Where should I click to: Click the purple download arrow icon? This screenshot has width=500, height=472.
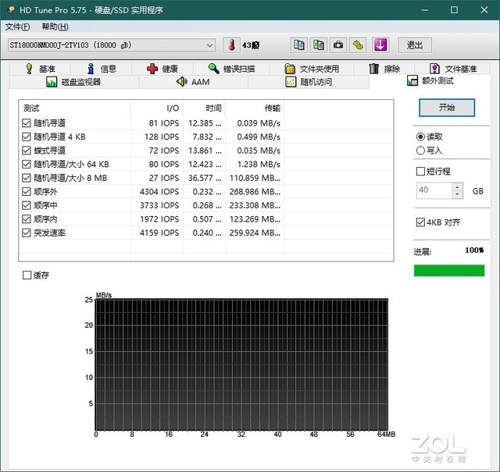[380, 45]
